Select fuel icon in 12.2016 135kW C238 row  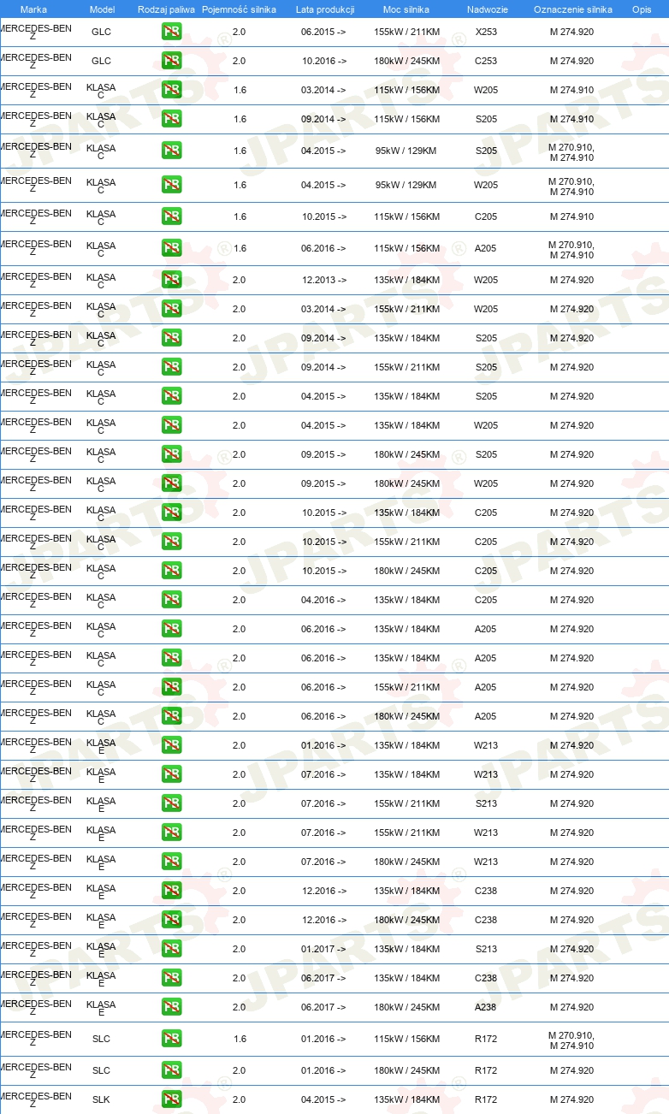[171, 892]
